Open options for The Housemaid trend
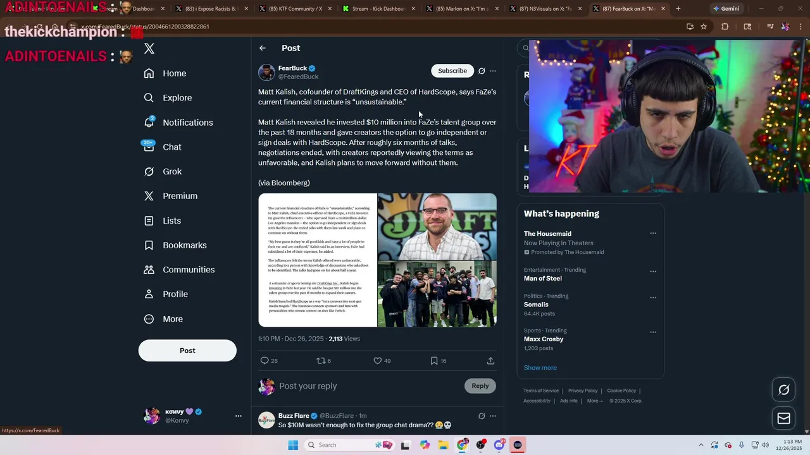810x455 pixels. (653, 233)
